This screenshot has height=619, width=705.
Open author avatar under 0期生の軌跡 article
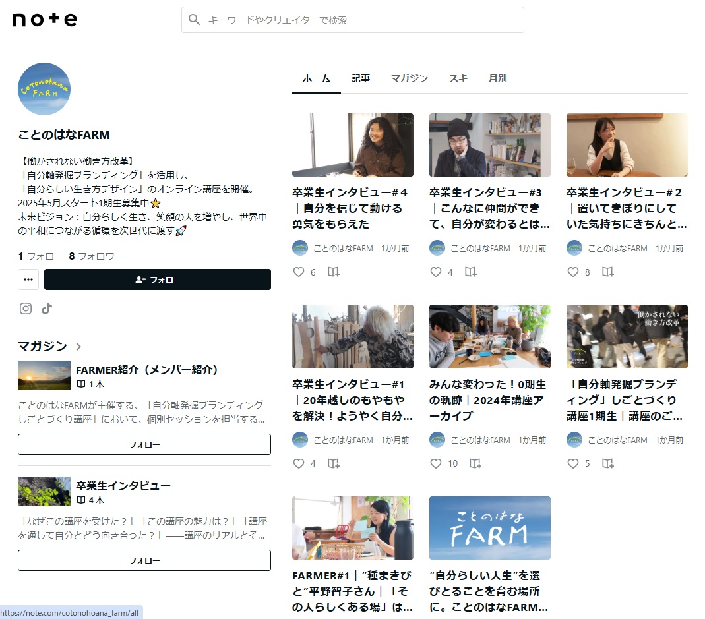437,440
